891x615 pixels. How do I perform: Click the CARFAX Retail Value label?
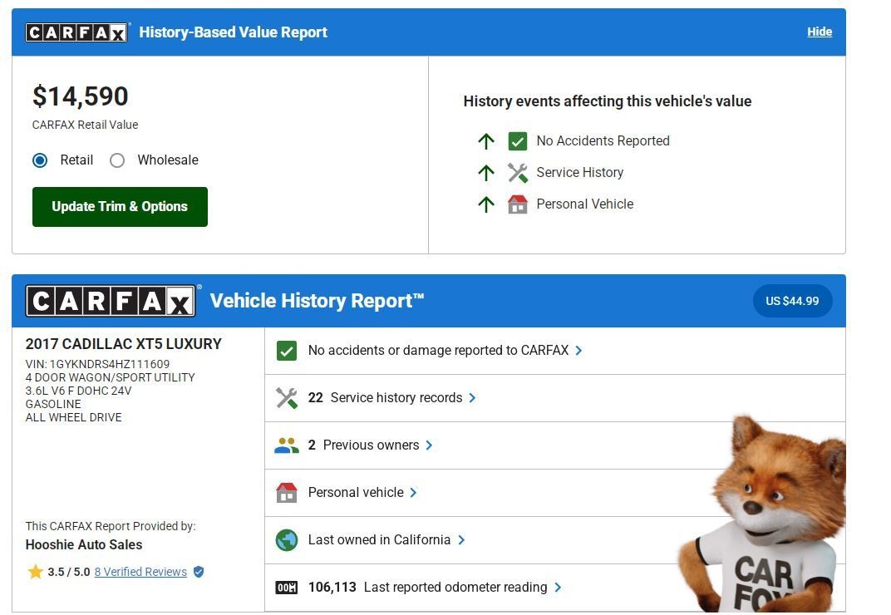tap(86, 125)
